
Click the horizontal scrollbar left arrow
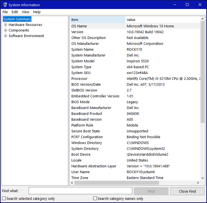click(x=72, y=183)
